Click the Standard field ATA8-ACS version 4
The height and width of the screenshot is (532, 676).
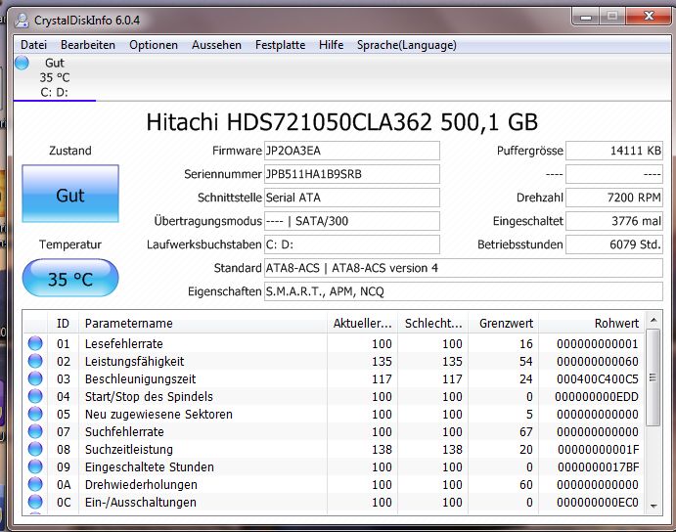(464, 268)
